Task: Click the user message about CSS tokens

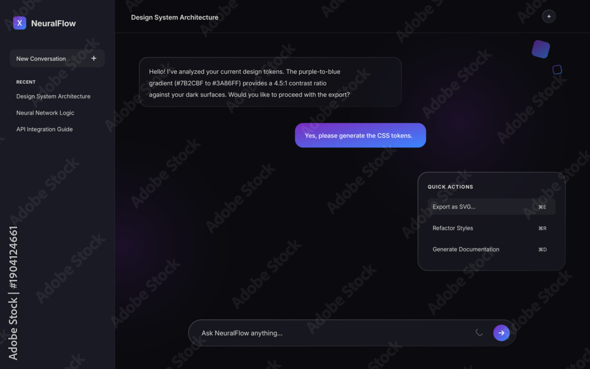Action: coord(360,135)
